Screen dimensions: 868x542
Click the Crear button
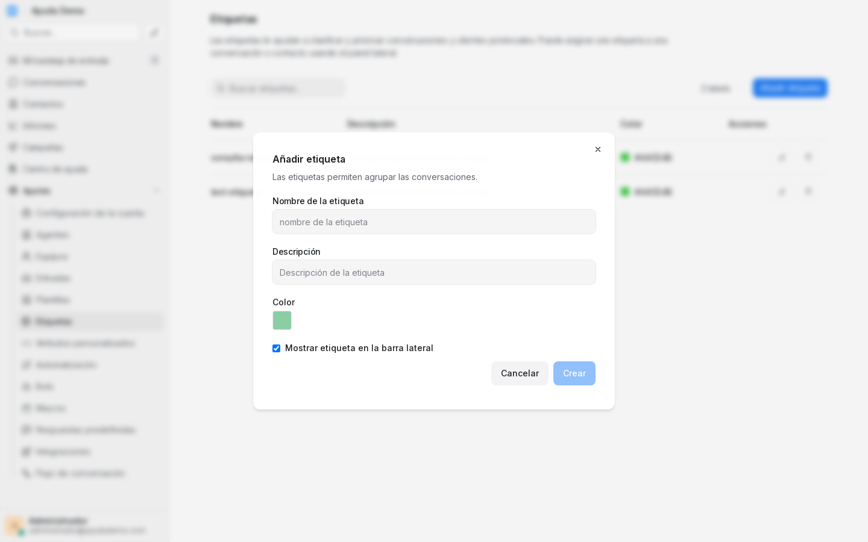[x=574, y=373]
